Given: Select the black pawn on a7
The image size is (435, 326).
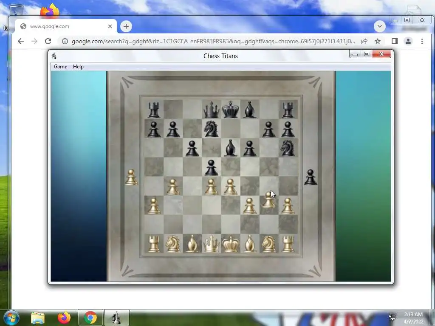Looking at the screenshot, I should click(154, 129).
